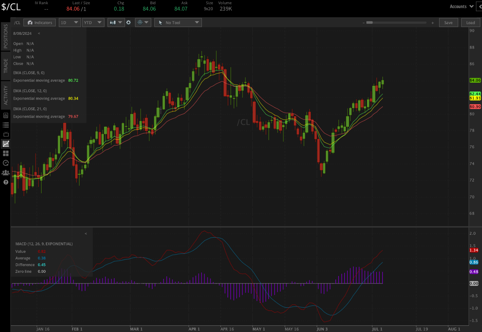Click the help question mark icon
The image size is (482, 332).
(x=5, y=182)
